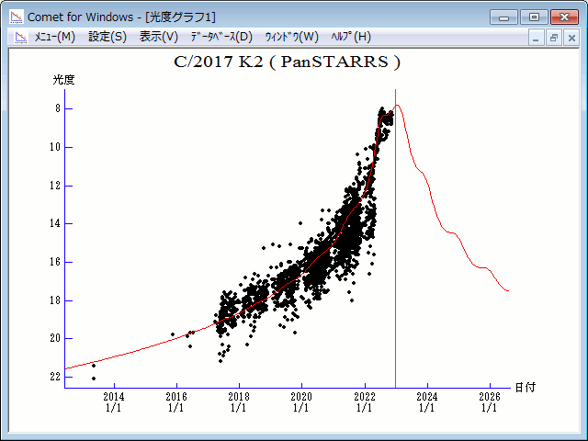Click the 光度 axis label
588x441 pixels.
[63, 80]
